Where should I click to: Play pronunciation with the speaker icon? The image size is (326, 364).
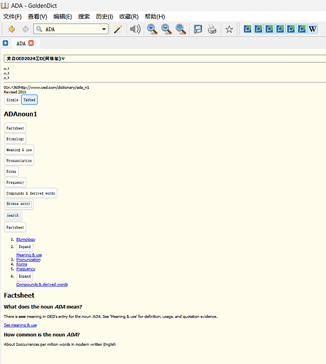pyautogui.click(x=135, y=29)
